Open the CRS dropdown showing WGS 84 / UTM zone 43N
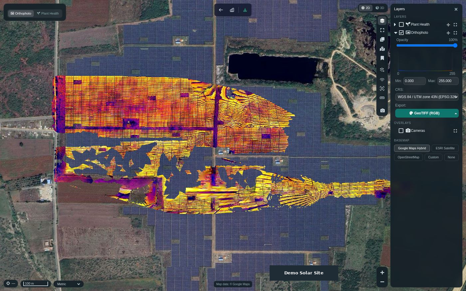 coord(427,97)
